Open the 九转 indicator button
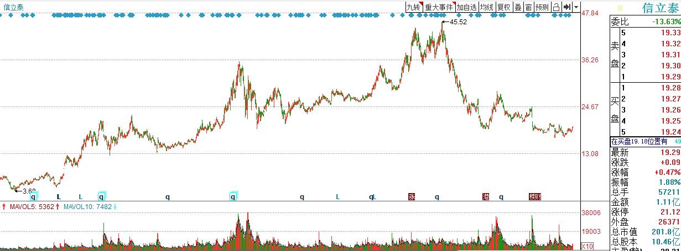 click(x=413, y=7)
